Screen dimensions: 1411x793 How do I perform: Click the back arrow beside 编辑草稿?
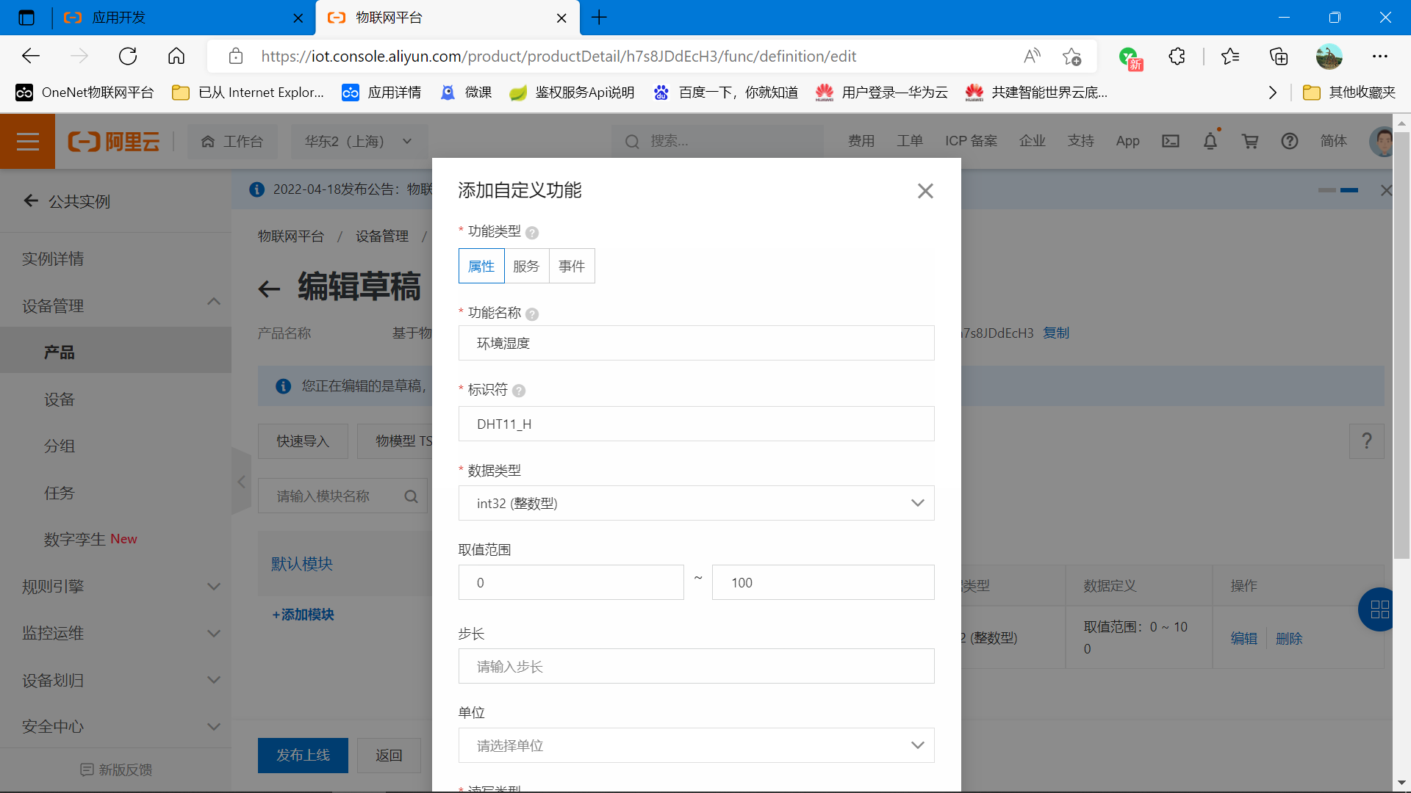[x=269, y=289]
